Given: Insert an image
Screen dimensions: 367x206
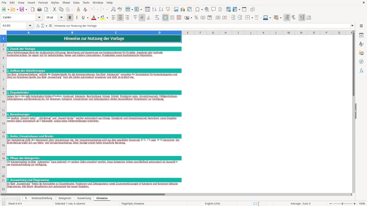Looking at the screenshot, I should point(176,9).
